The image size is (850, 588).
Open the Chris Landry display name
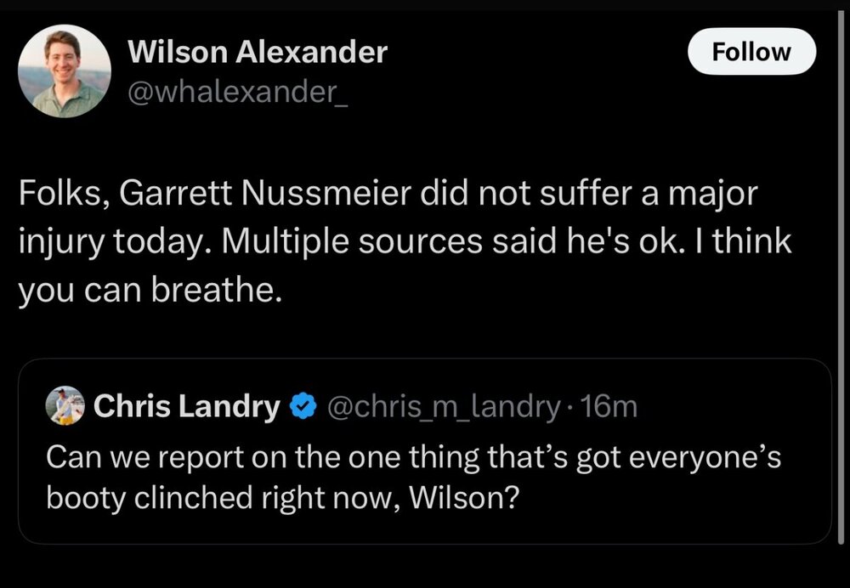tap(187, 408)
